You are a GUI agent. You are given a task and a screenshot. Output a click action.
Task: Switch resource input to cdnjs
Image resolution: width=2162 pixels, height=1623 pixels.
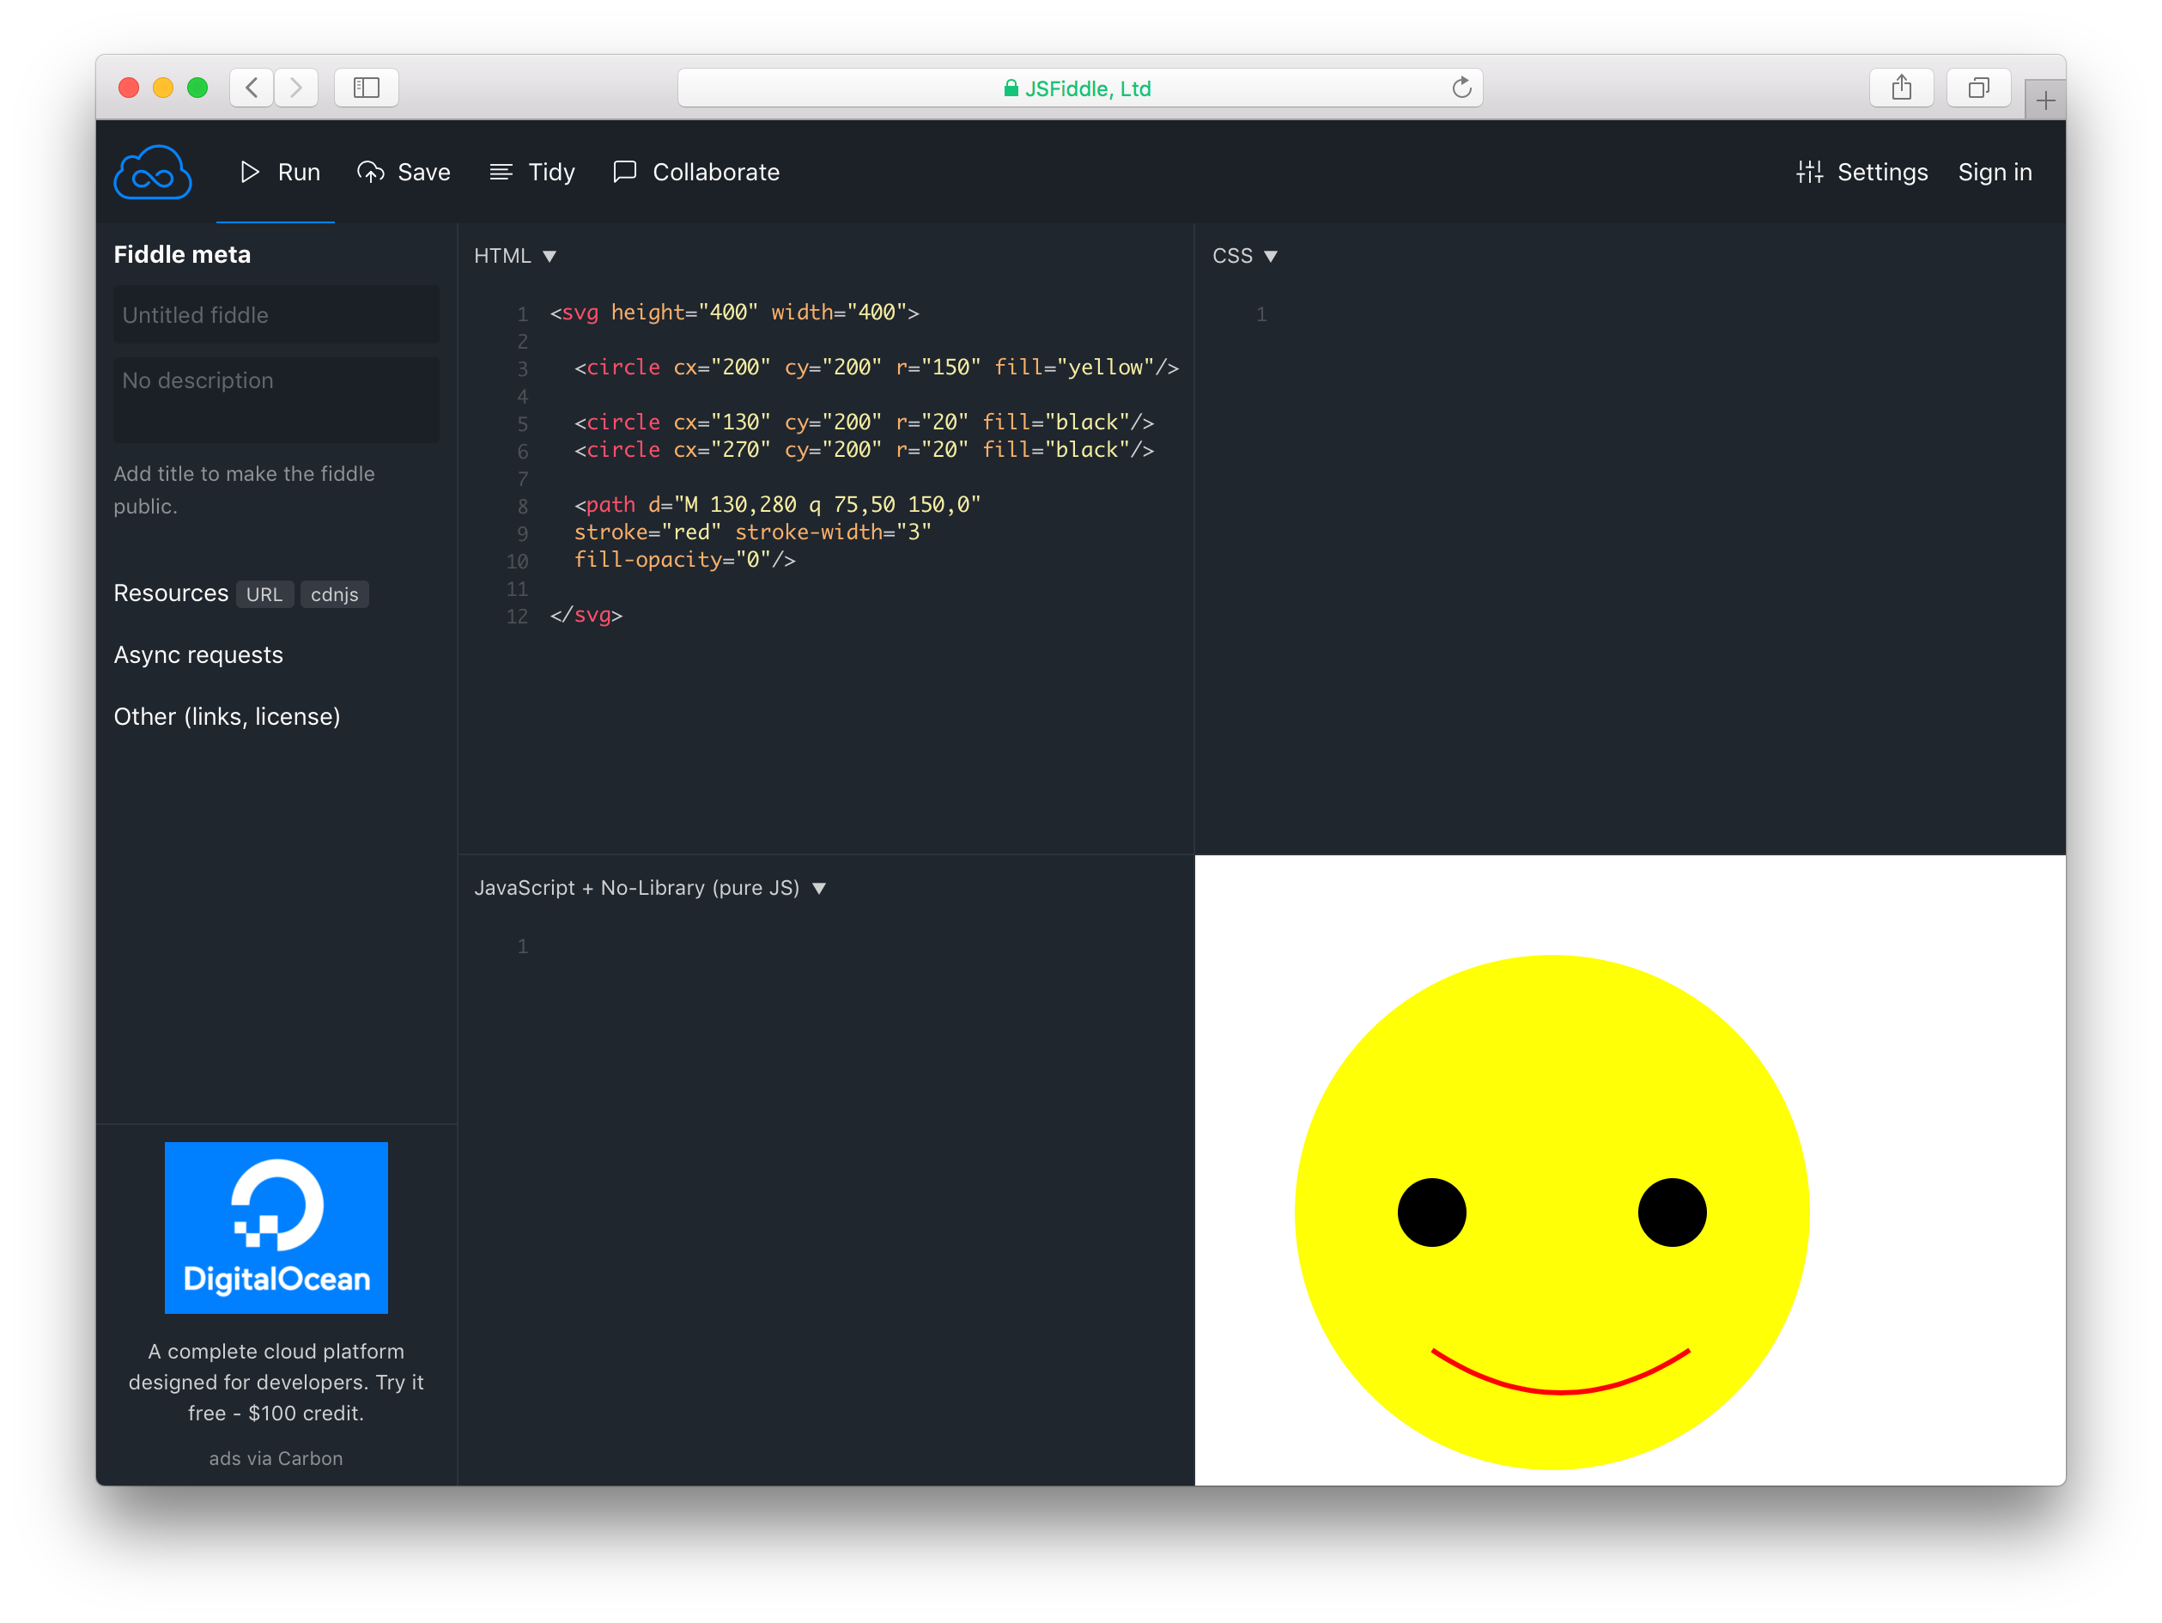tap(334, 593)
